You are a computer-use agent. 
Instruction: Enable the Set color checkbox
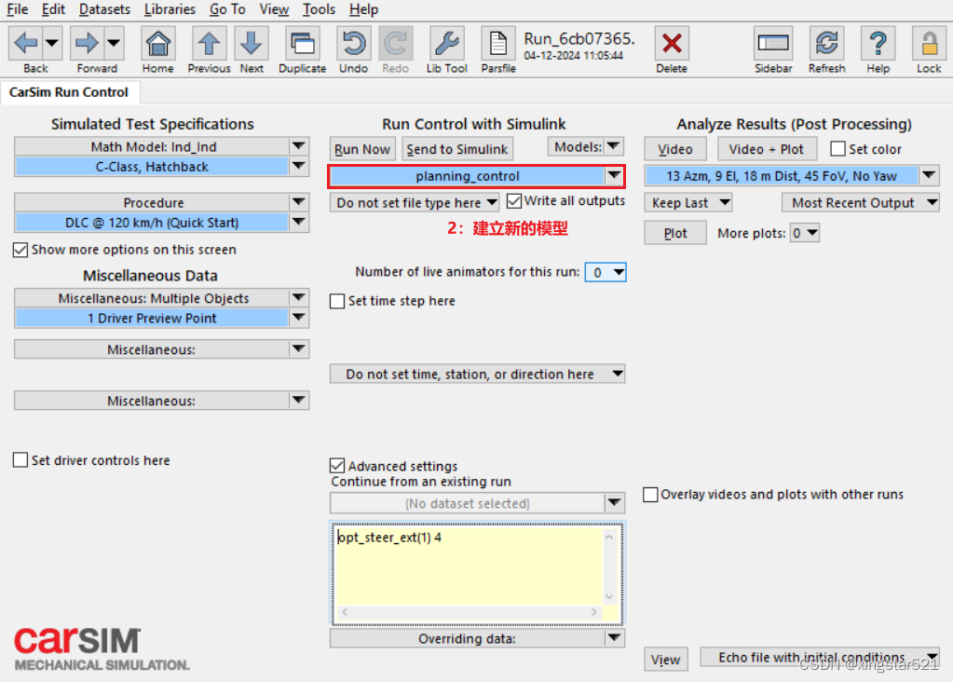[837, 149]
